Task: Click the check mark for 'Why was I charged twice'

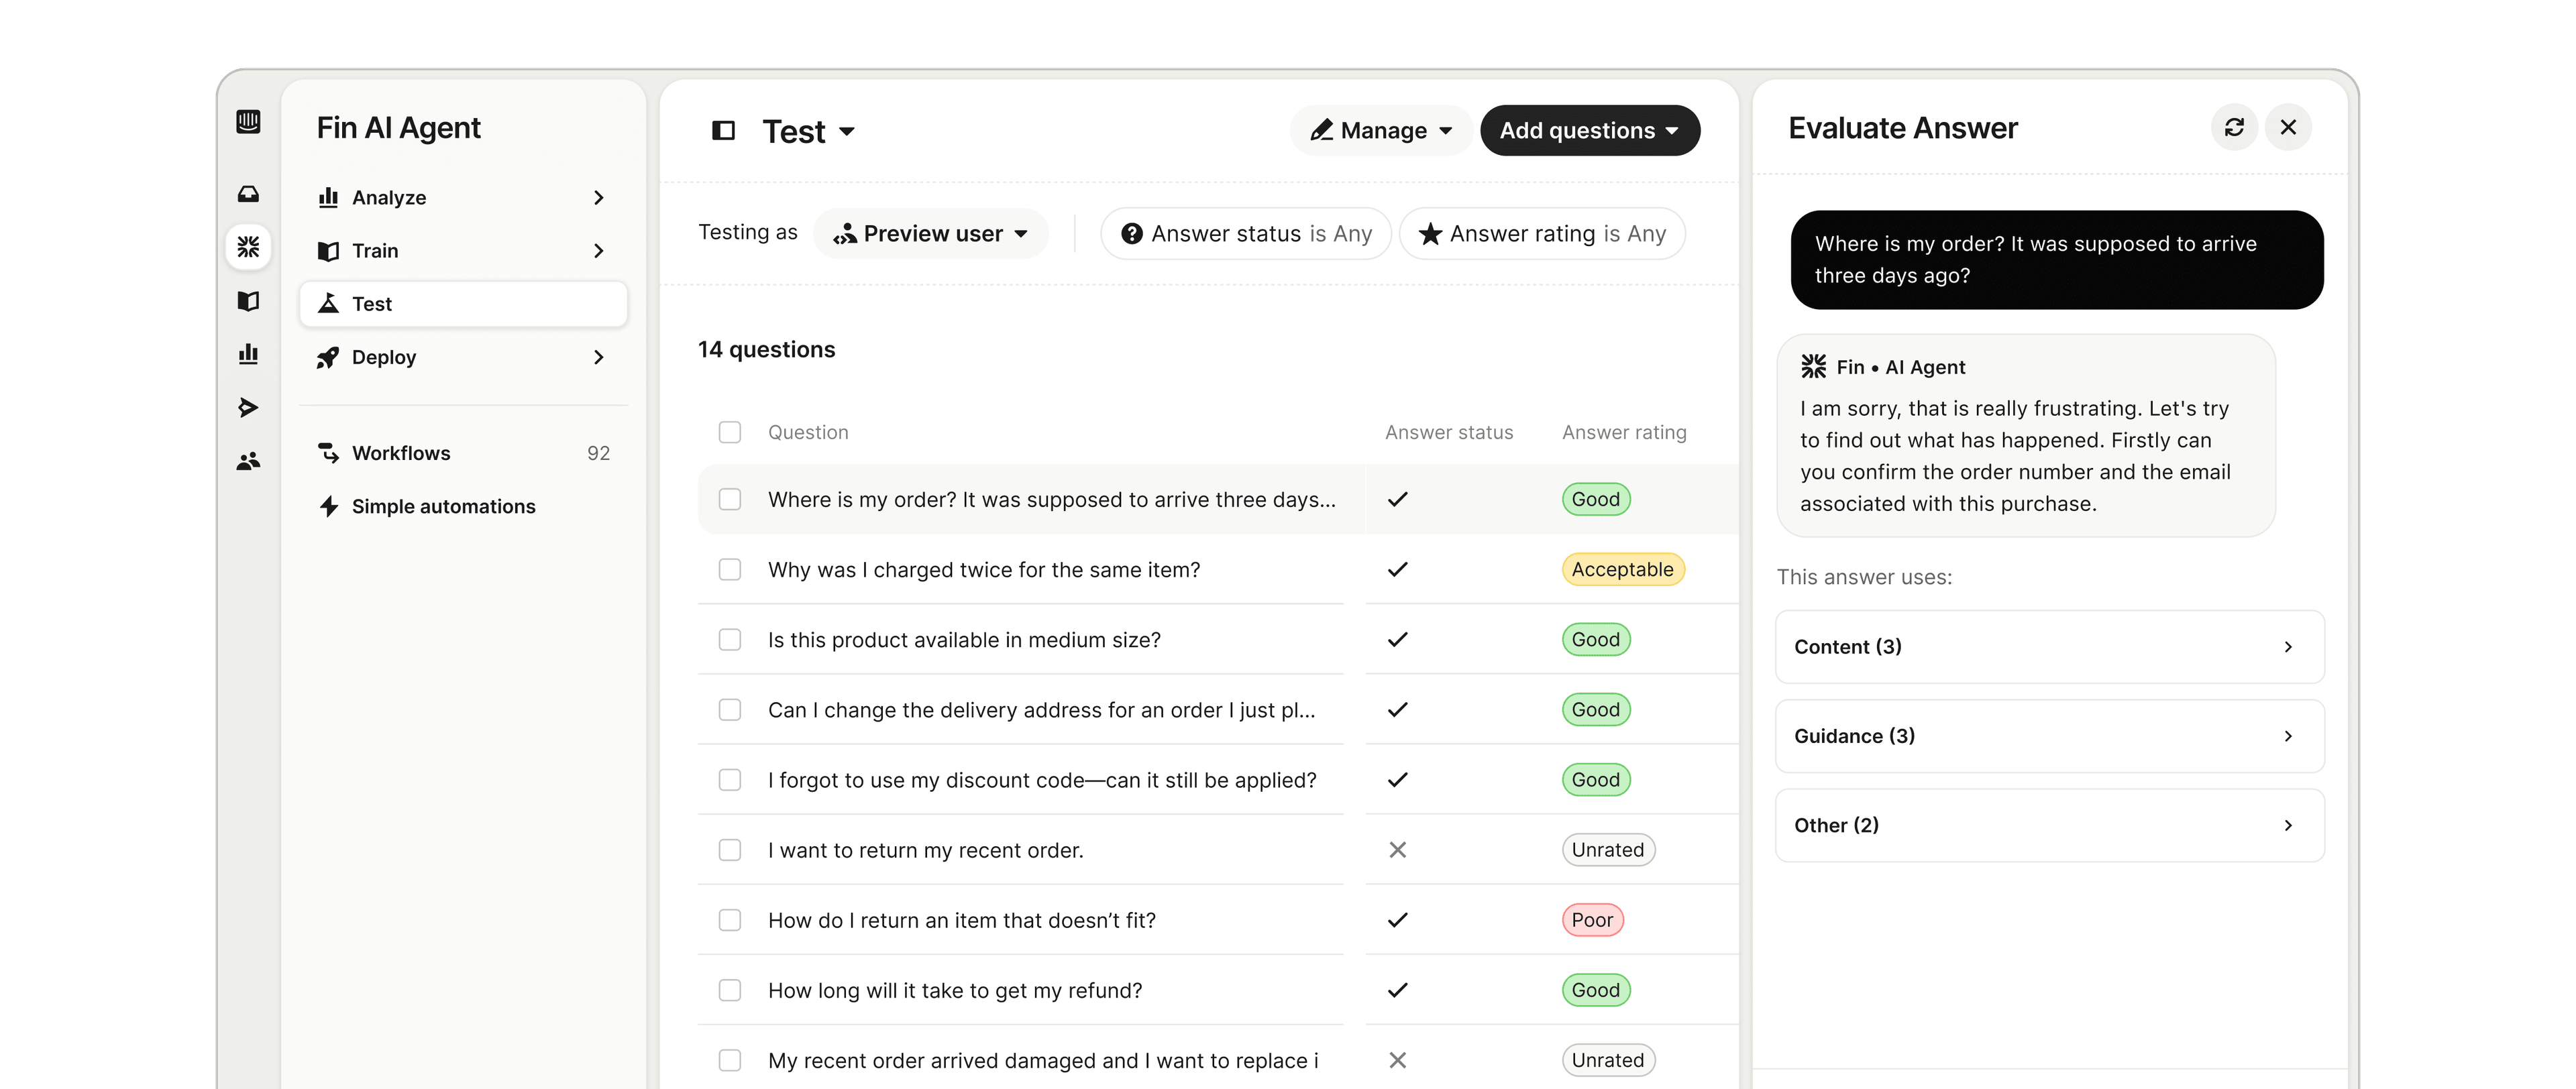Action: pyautogui.click(x=1398, y=569)
